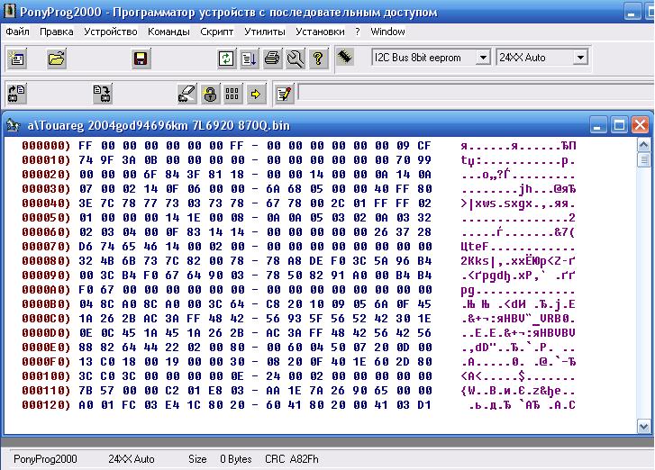Click PonyProg horse icon in title bar
This screenshot has width=655, height=470.
[x=9, y=12]
